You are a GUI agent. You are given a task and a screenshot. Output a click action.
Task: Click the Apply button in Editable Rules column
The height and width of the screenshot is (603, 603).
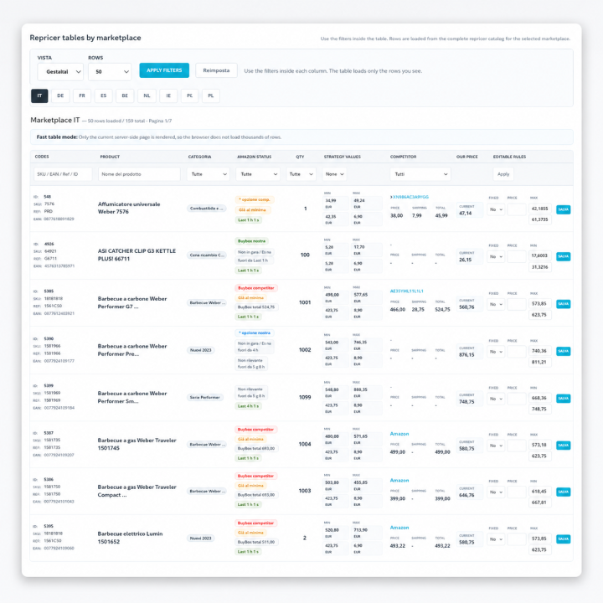503,174
